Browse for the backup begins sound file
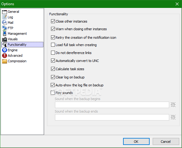The height and width of the screenshot is (148, 182). 173,105
